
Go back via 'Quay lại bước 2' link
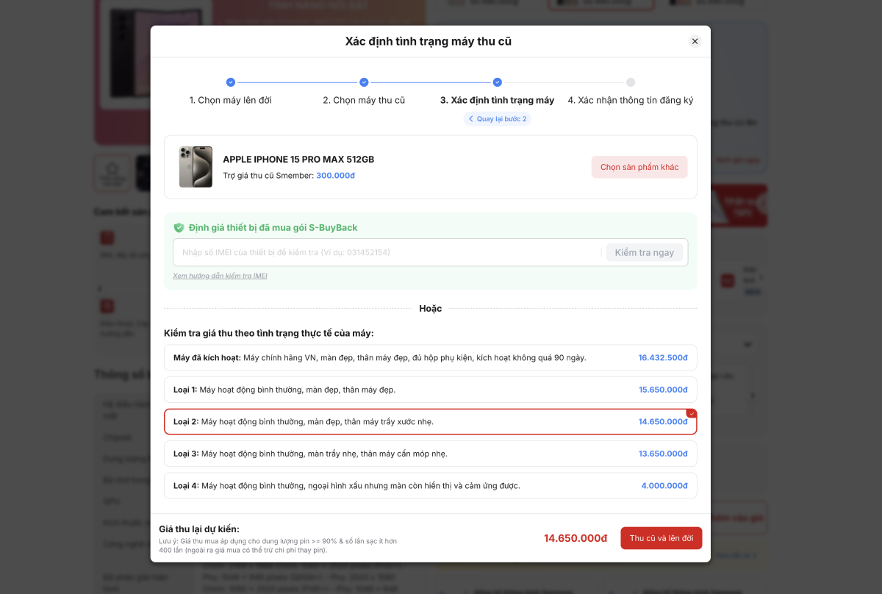tap(497, 118)
